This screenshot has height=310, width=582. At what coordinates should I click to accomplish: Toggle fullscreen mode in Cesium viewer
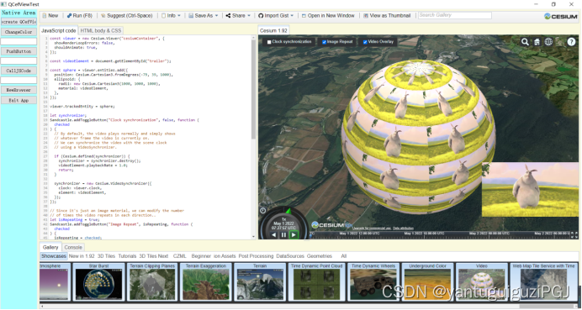[575, 234]
